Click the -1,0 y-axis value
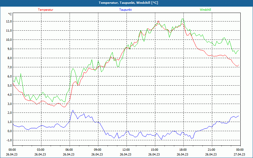The height and width of the screenshot is (158, 253). (9, 140)
